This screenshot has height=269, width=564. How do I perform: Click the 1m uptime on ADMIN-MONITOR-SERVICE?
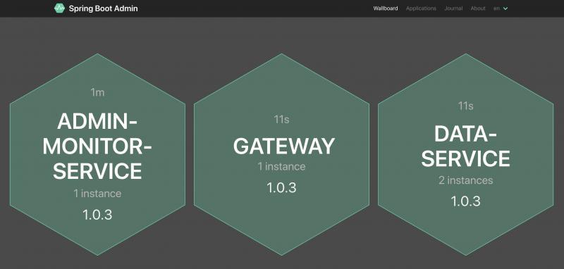[97, 92]
